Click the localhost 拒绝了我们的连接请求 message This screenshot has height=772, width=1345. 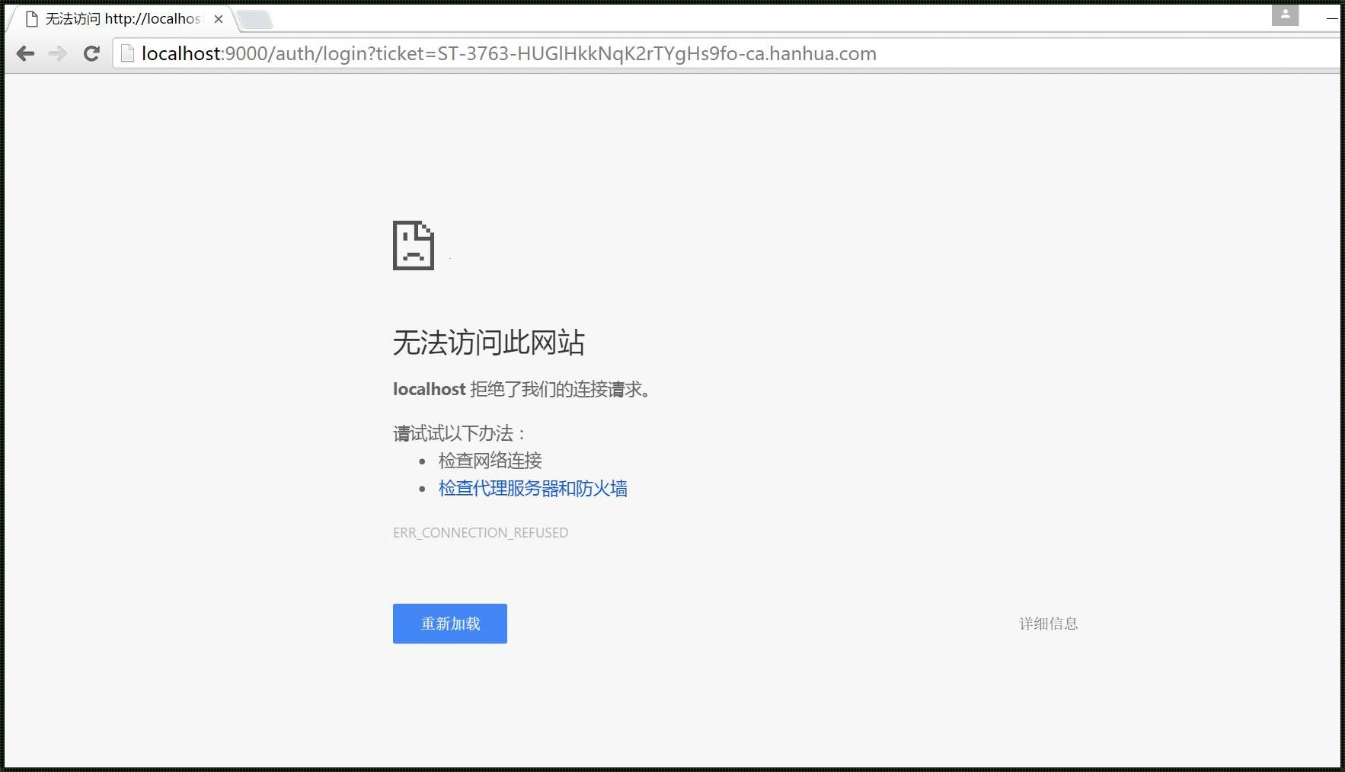pos(522,390)
